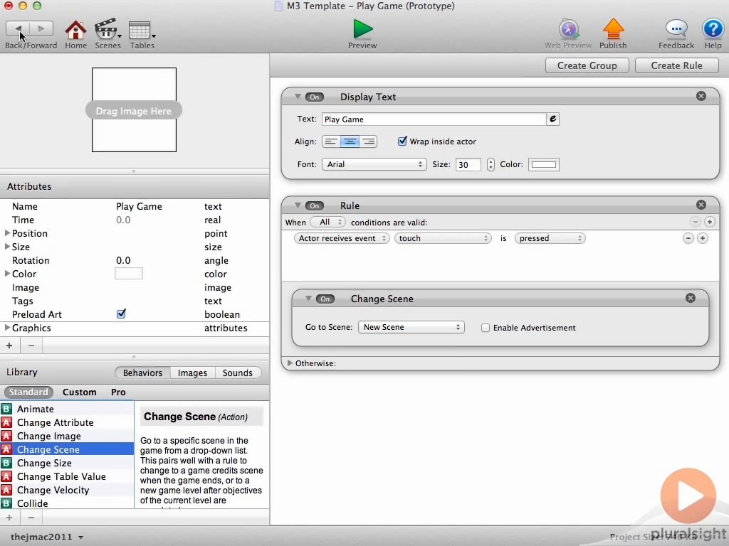Screen dimensions: 729x546
Task: Toggle the Rule behavior On switch
Action: (314, 205)
